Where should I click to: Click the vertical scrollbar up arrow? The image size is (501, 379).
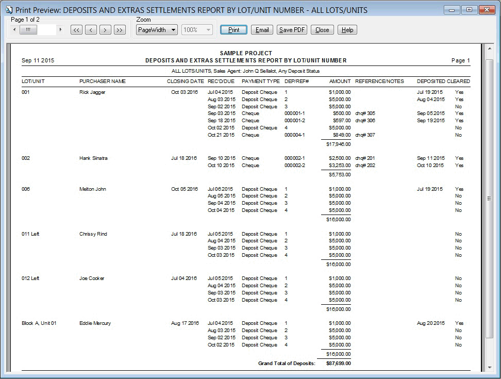(489, 48)
